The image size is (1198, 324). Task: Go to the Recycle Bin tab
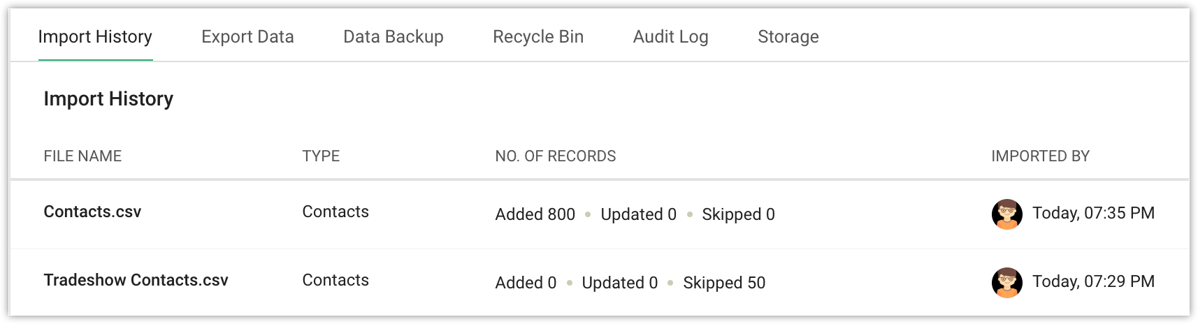point(537,37)
